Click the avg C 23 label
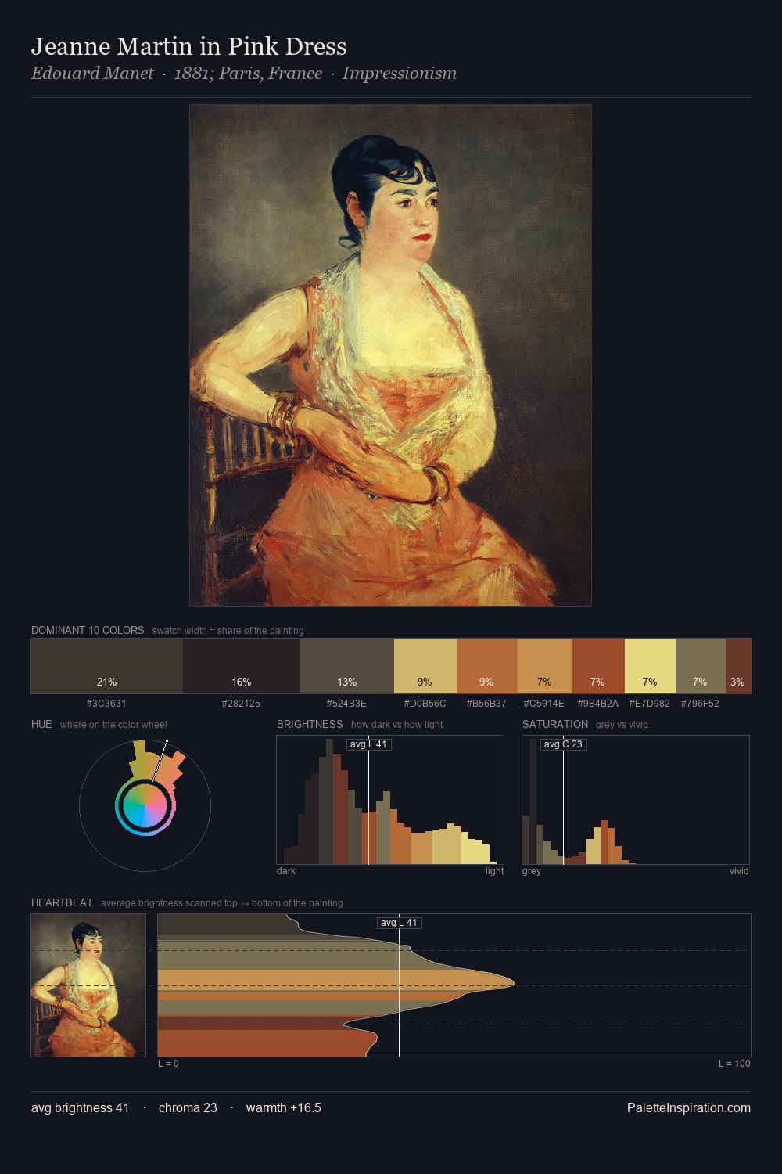 (x=563, y=744)
